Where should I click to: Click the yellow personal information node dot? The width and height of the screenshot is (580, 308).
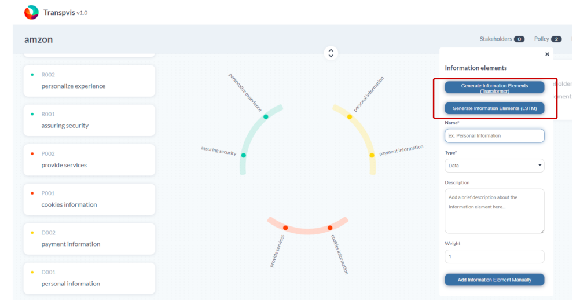pyautogui.click(x=349, y=117)
